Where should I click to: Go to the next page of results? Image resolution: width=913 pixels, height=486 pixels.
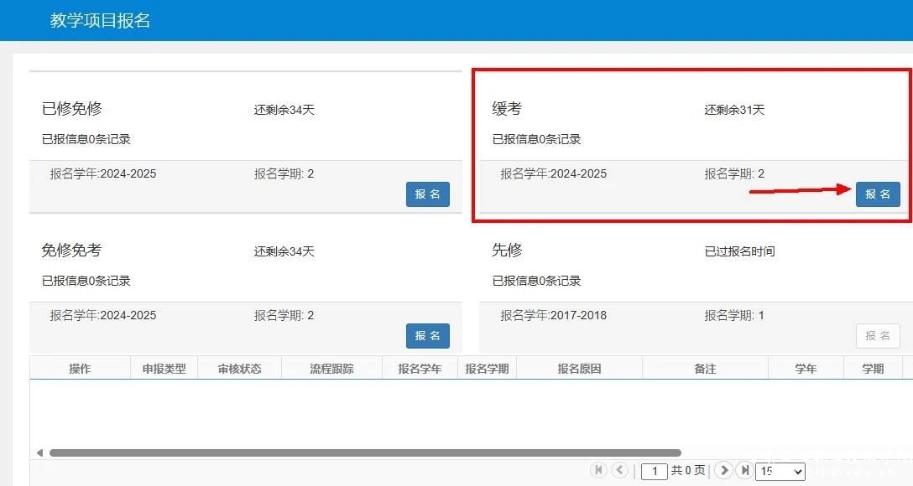(x=723, y=470)
